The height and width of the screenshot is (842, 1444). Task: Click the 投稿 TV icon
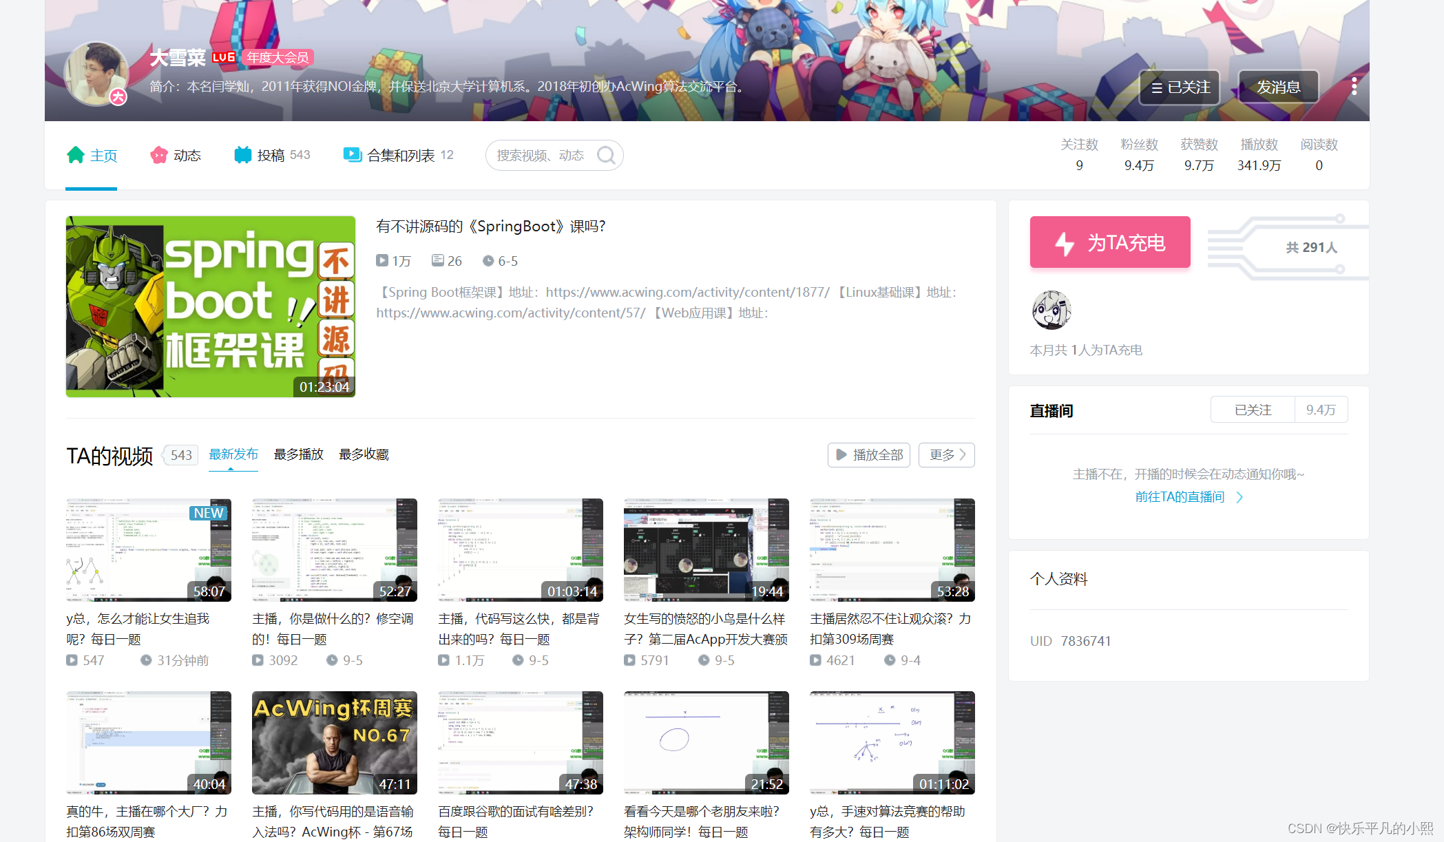(242, 155)
